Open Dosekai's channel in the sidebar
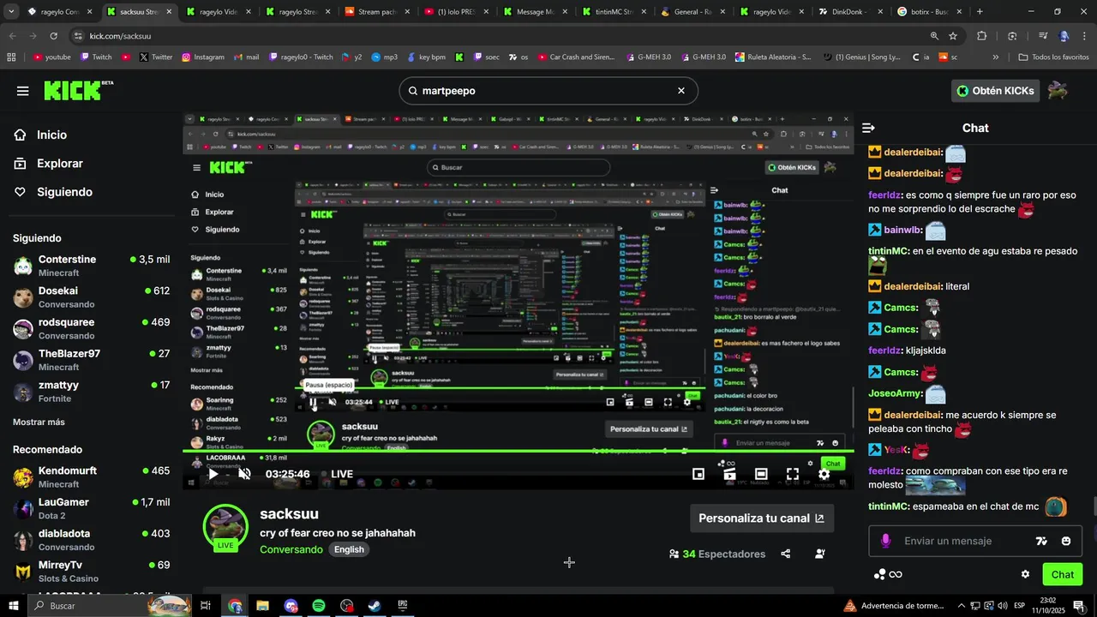 tap(92, 297)
